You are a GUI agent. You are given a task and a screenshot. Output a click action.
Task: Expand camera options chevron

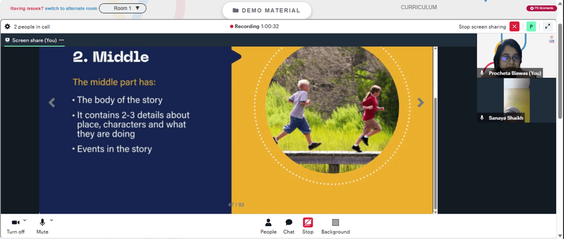coord(25,220)
